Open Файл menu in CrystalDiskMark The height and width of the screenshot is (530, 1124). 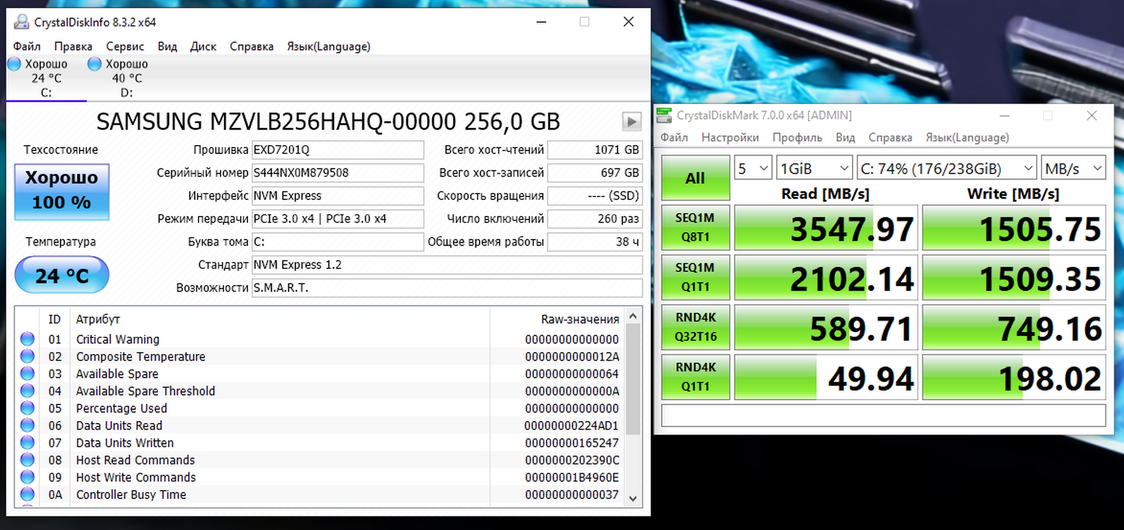[x=674, y=137]
